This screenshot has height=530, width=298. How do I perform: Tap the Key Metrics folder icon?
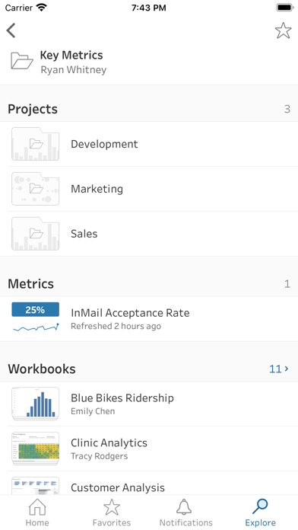pos(22,61)
